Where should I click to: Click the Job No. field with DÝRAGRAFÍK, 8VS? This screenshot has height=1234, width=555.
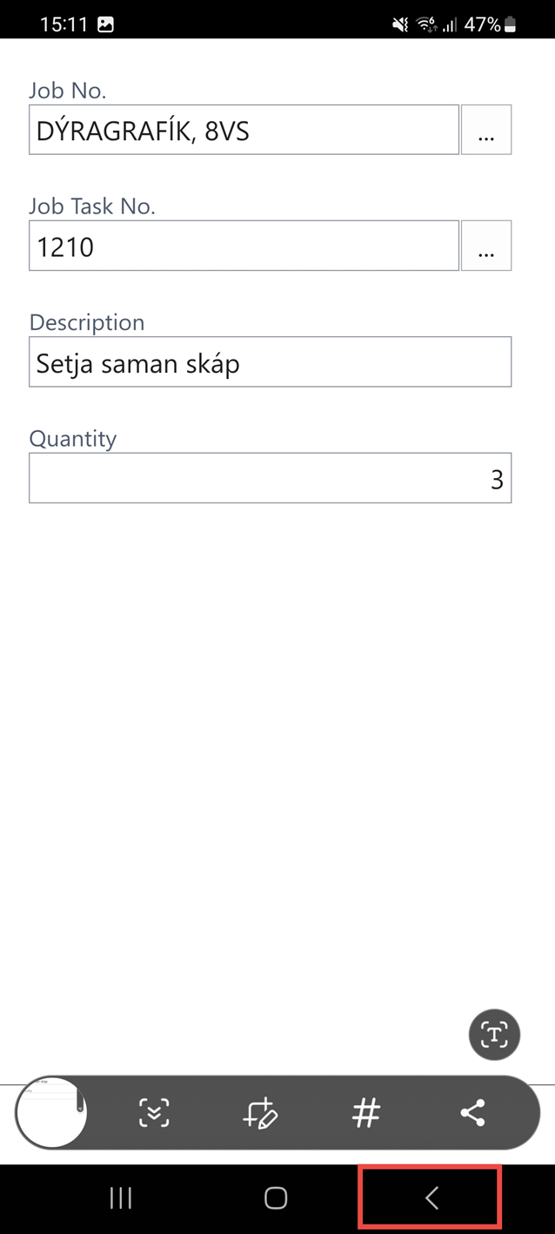coord(244,131)
